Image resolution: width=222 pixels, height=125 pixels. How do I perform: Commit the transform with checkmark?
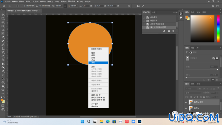143,6
